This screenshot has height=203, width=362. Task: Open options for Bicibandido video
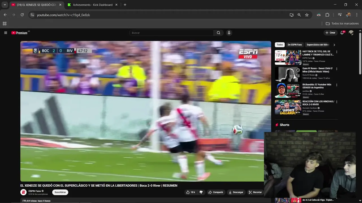(x=337, y=85)
